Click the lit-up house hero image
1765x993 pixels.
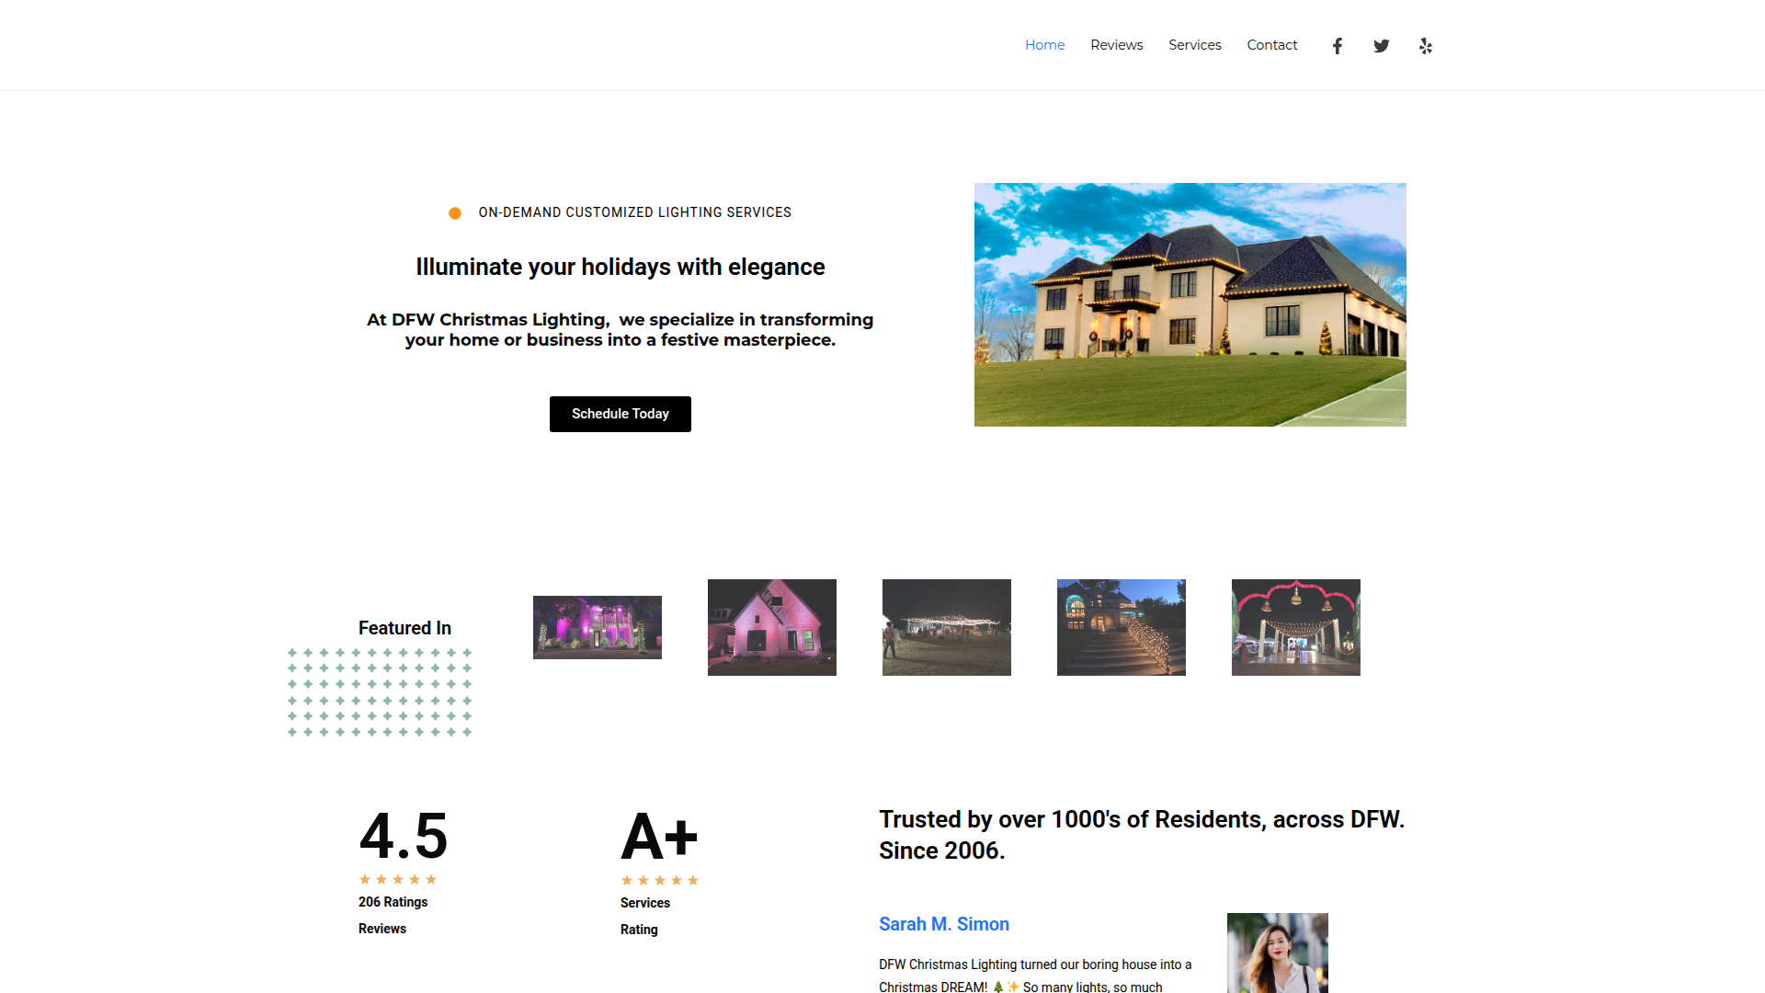(x=1190, y=304)
